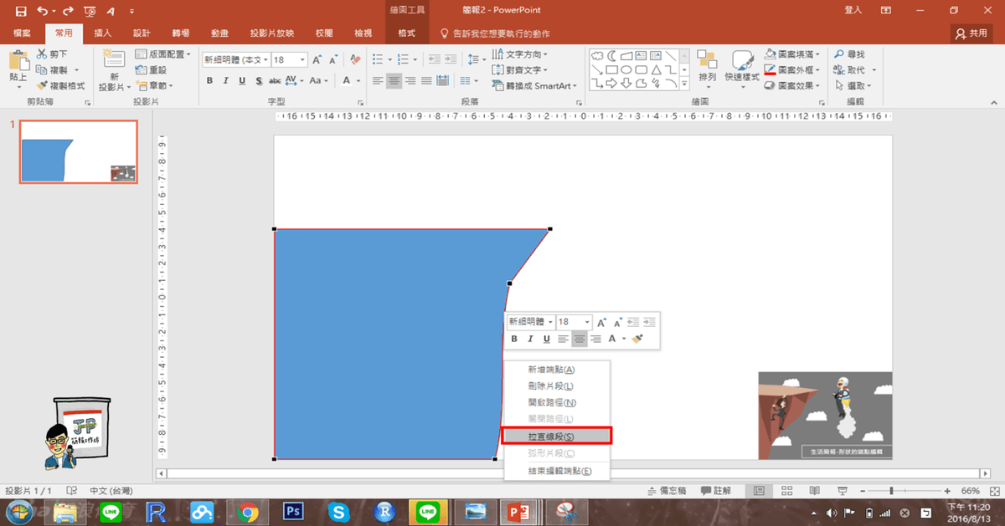Decrease font size with the ribbon A▼ icon
The height and width of the screenshot is (526, 1005).
click(332, 60)
